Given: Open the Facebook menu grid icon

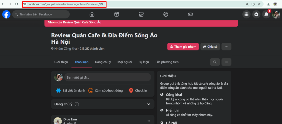Looking at the screenshot, I should (246, 14).
